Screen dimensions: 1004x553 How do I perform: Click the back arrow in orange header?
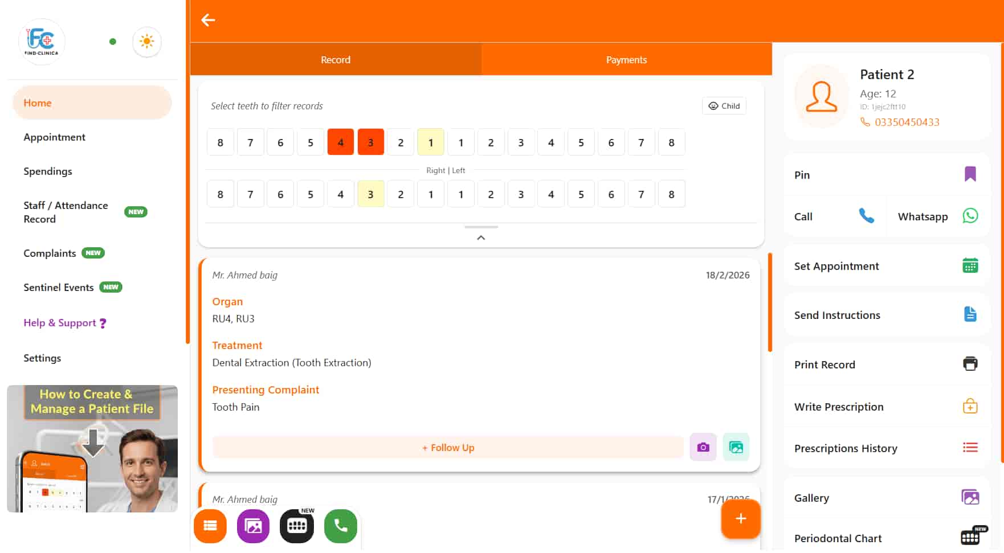coord(208,20)
